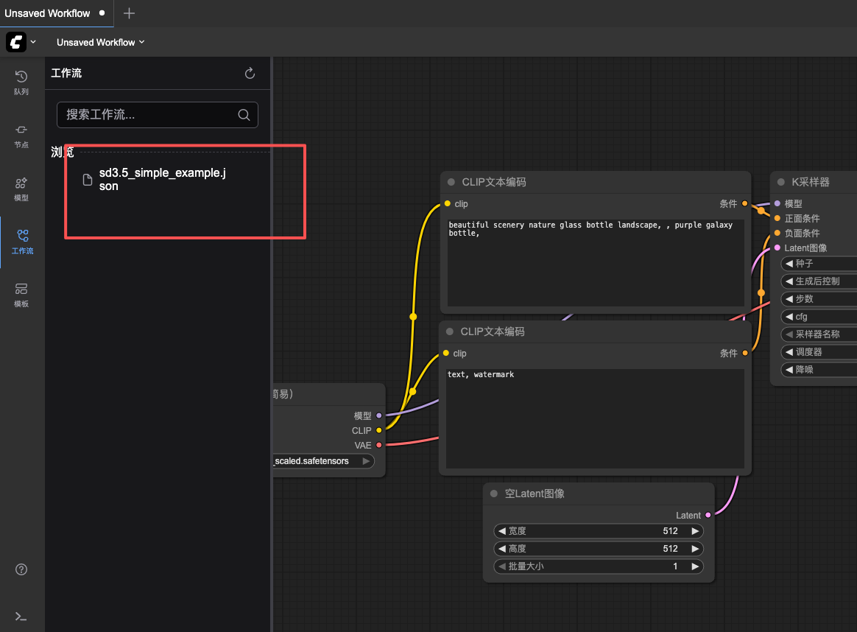Select the Workflows (工作流) sidebar tab
This screenshot has width=857, height=632.
[x=21, y=241]
